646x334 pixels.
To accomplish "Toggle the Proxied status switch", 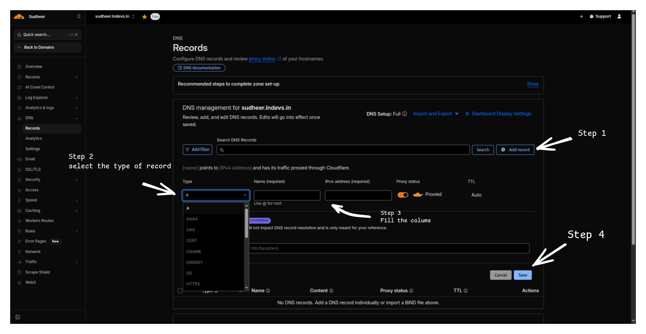I will click(x=403, y=195).
